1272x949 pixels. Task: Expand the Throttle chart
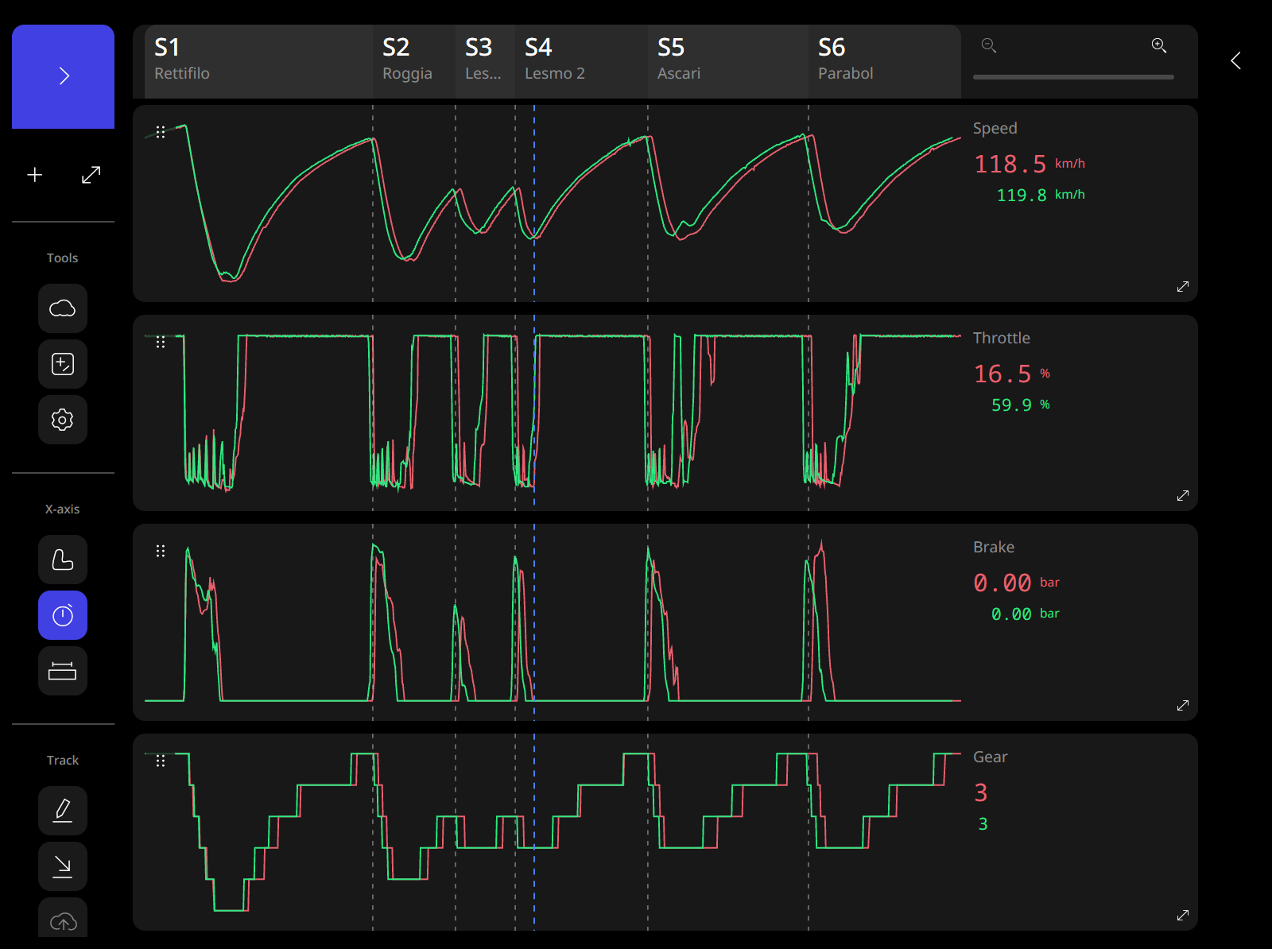pos(1183,495)
